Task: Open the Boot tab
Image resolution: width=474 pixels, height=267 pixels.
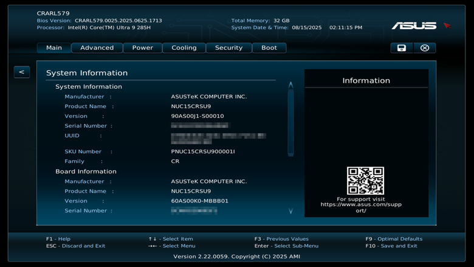Action: point(269,48)
